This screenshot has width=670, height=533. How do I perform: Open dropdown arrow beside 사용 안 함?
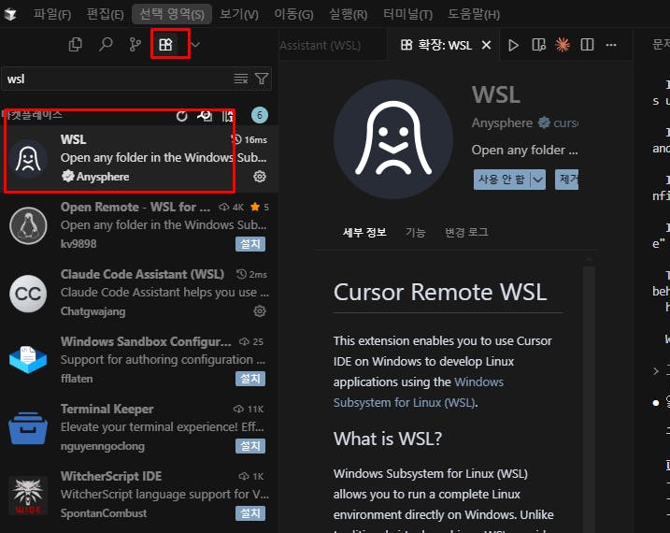coord(538,180)
